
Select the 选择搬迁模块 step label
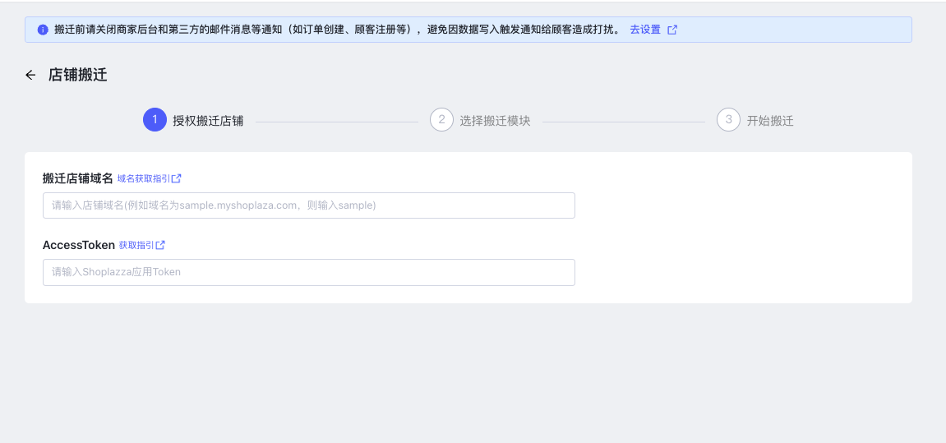point(495,121)
